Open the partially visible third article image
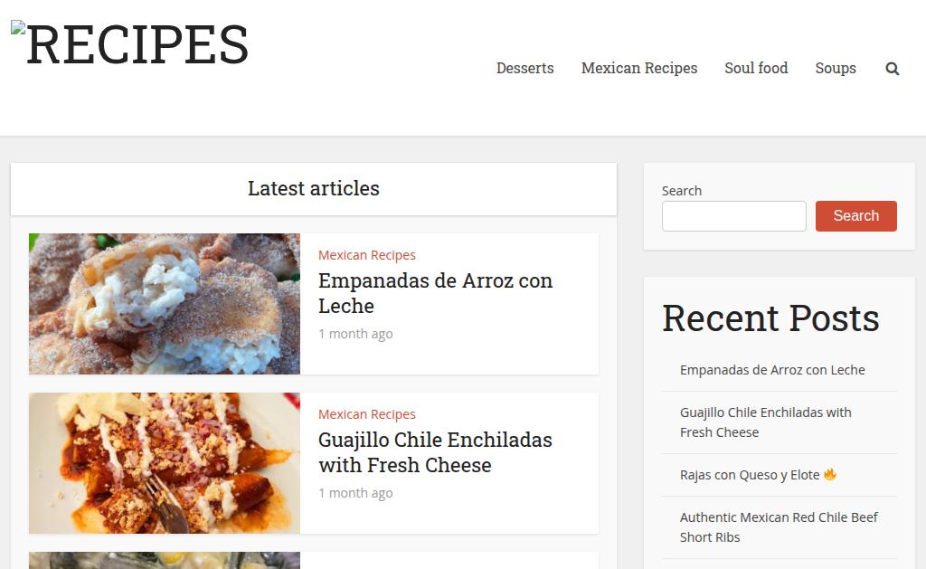This screenshot has width=926, height=569. 165,560
